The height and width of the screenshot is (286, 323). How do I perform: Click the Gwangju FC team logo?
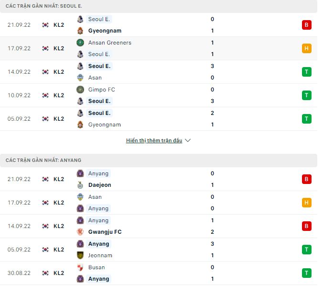[80, 232]
